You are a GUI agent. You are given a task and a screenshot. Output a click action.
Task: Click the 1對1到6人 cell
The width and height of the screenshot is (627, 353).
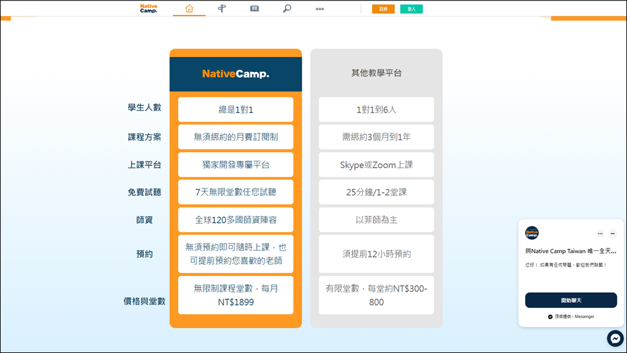376,110
